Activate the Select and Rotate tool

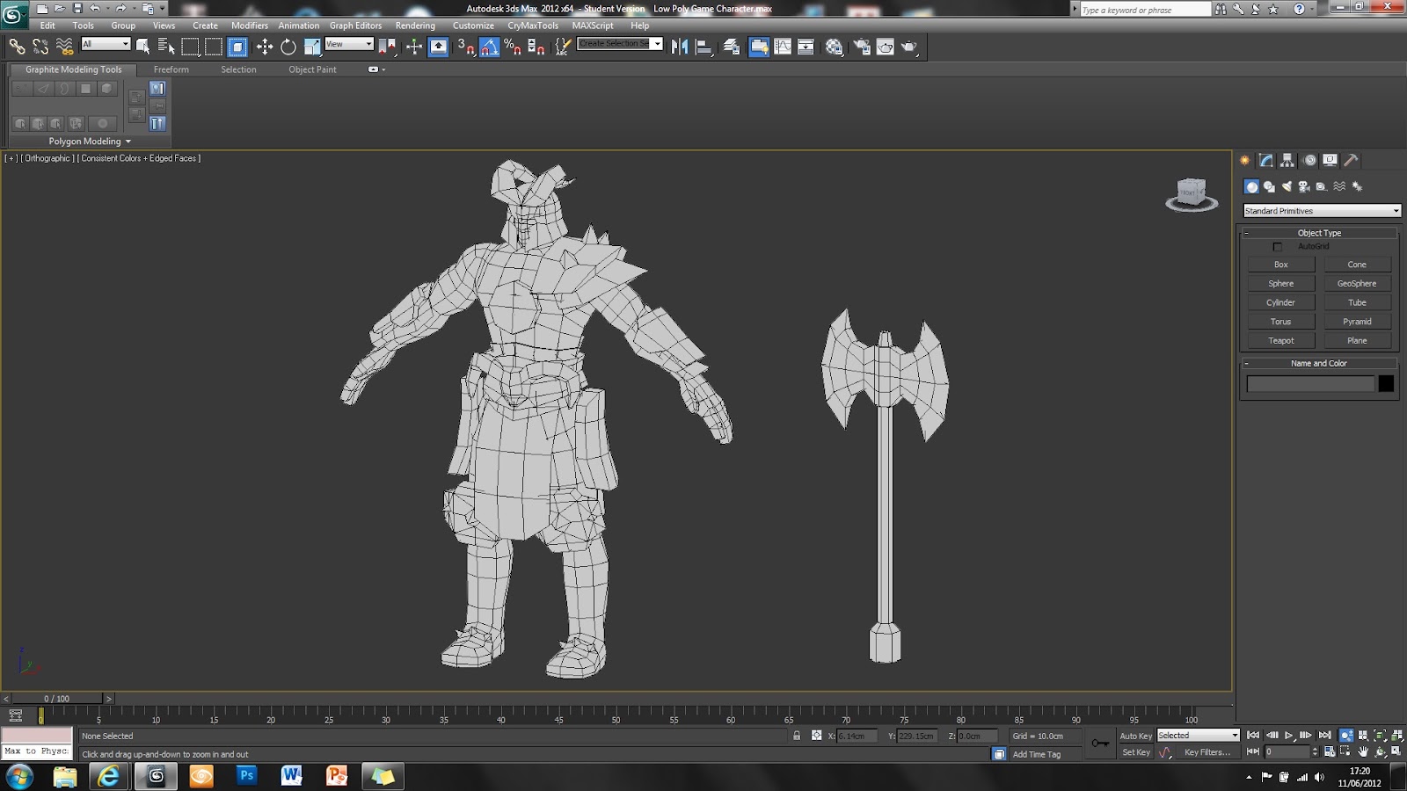click(288, 47)
